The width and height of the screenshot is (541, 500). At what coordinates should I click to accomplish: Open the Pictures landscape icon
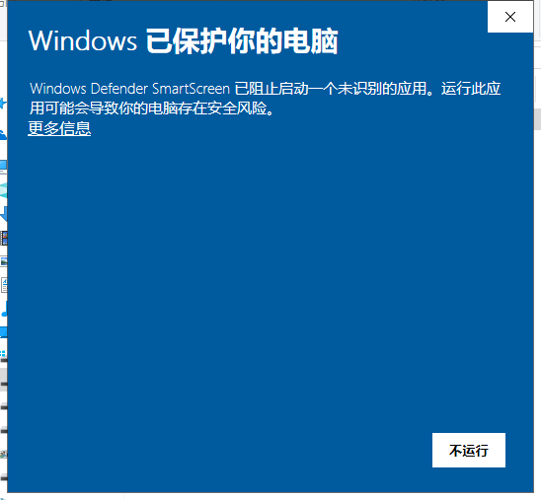pyautogui.click(x=3, y=262)
